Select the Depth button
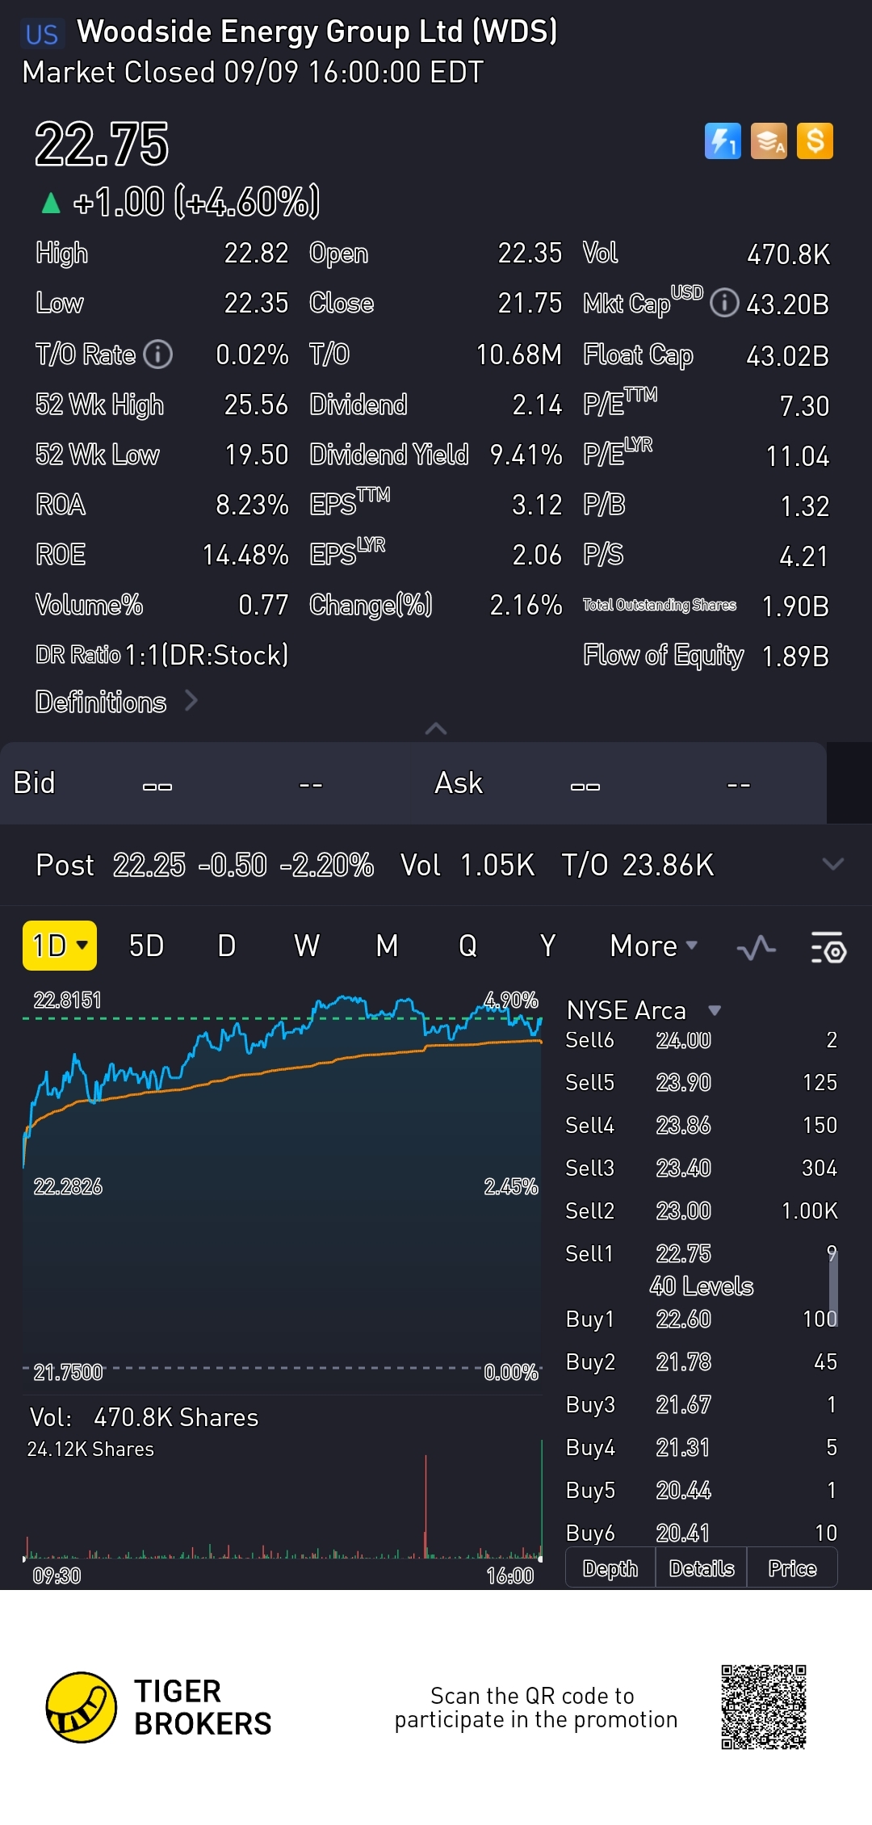The image size is (872, 1825). coord(610,1568)
